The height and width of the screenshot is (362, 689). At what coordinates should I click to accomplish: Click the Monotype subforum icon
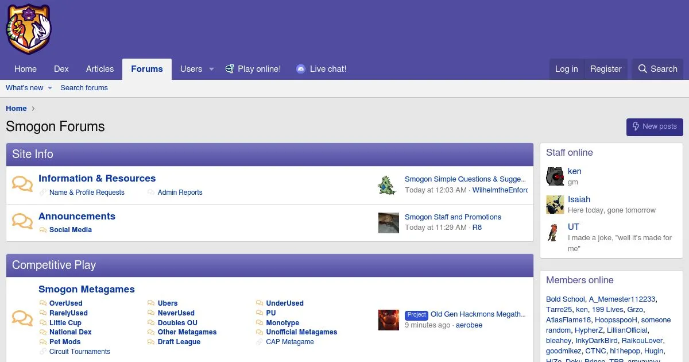(x=260, y=323)
